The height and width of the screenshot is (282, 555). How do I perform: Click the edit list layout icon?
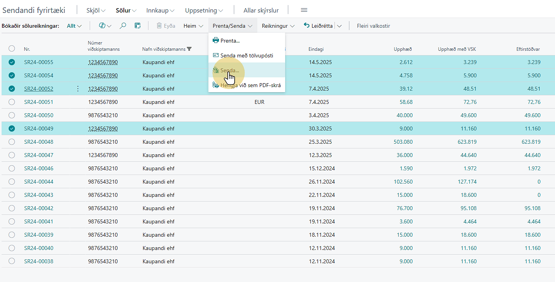tap(137, 26)
